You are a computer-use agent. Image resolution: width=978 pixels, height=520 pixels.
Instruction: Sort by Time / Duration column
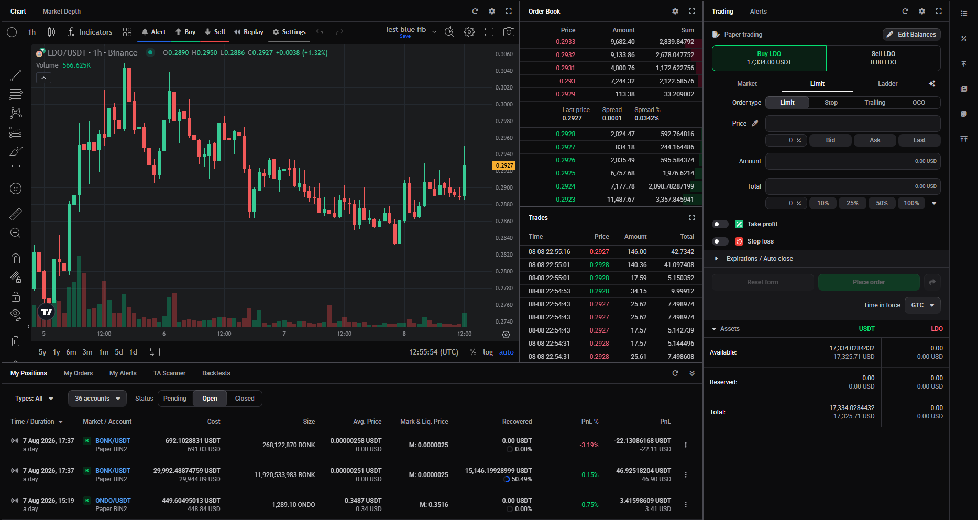(x=37, y=422)
